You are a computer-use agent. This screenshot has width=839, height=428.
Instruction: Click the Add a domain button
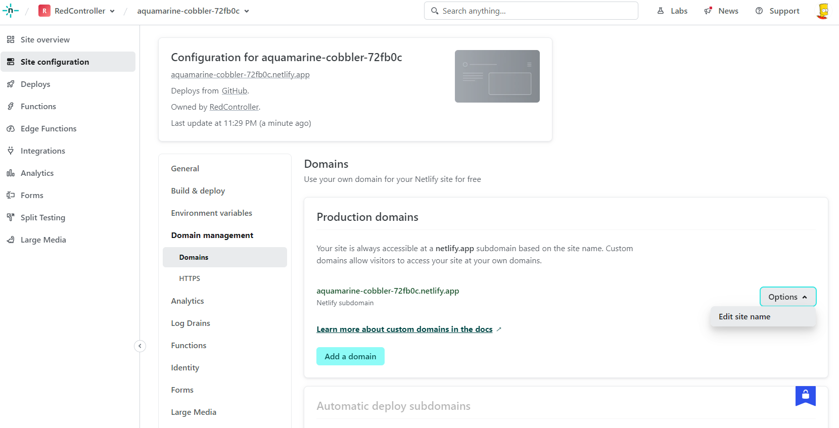click(x=350, y=356)
